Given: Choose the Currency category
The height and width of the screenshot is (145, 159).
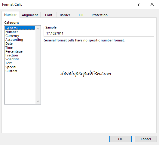Looking at the screenshot, I should (12, 36).
